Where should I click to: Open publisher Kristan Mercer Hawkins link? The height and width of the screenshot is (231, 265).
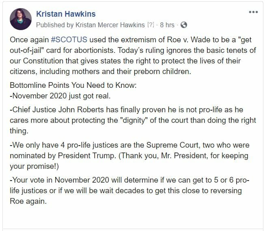110,25
